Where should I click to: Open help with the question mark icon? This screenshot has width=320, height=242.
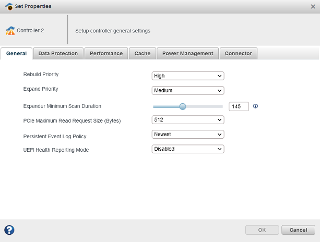pos(9,230)
